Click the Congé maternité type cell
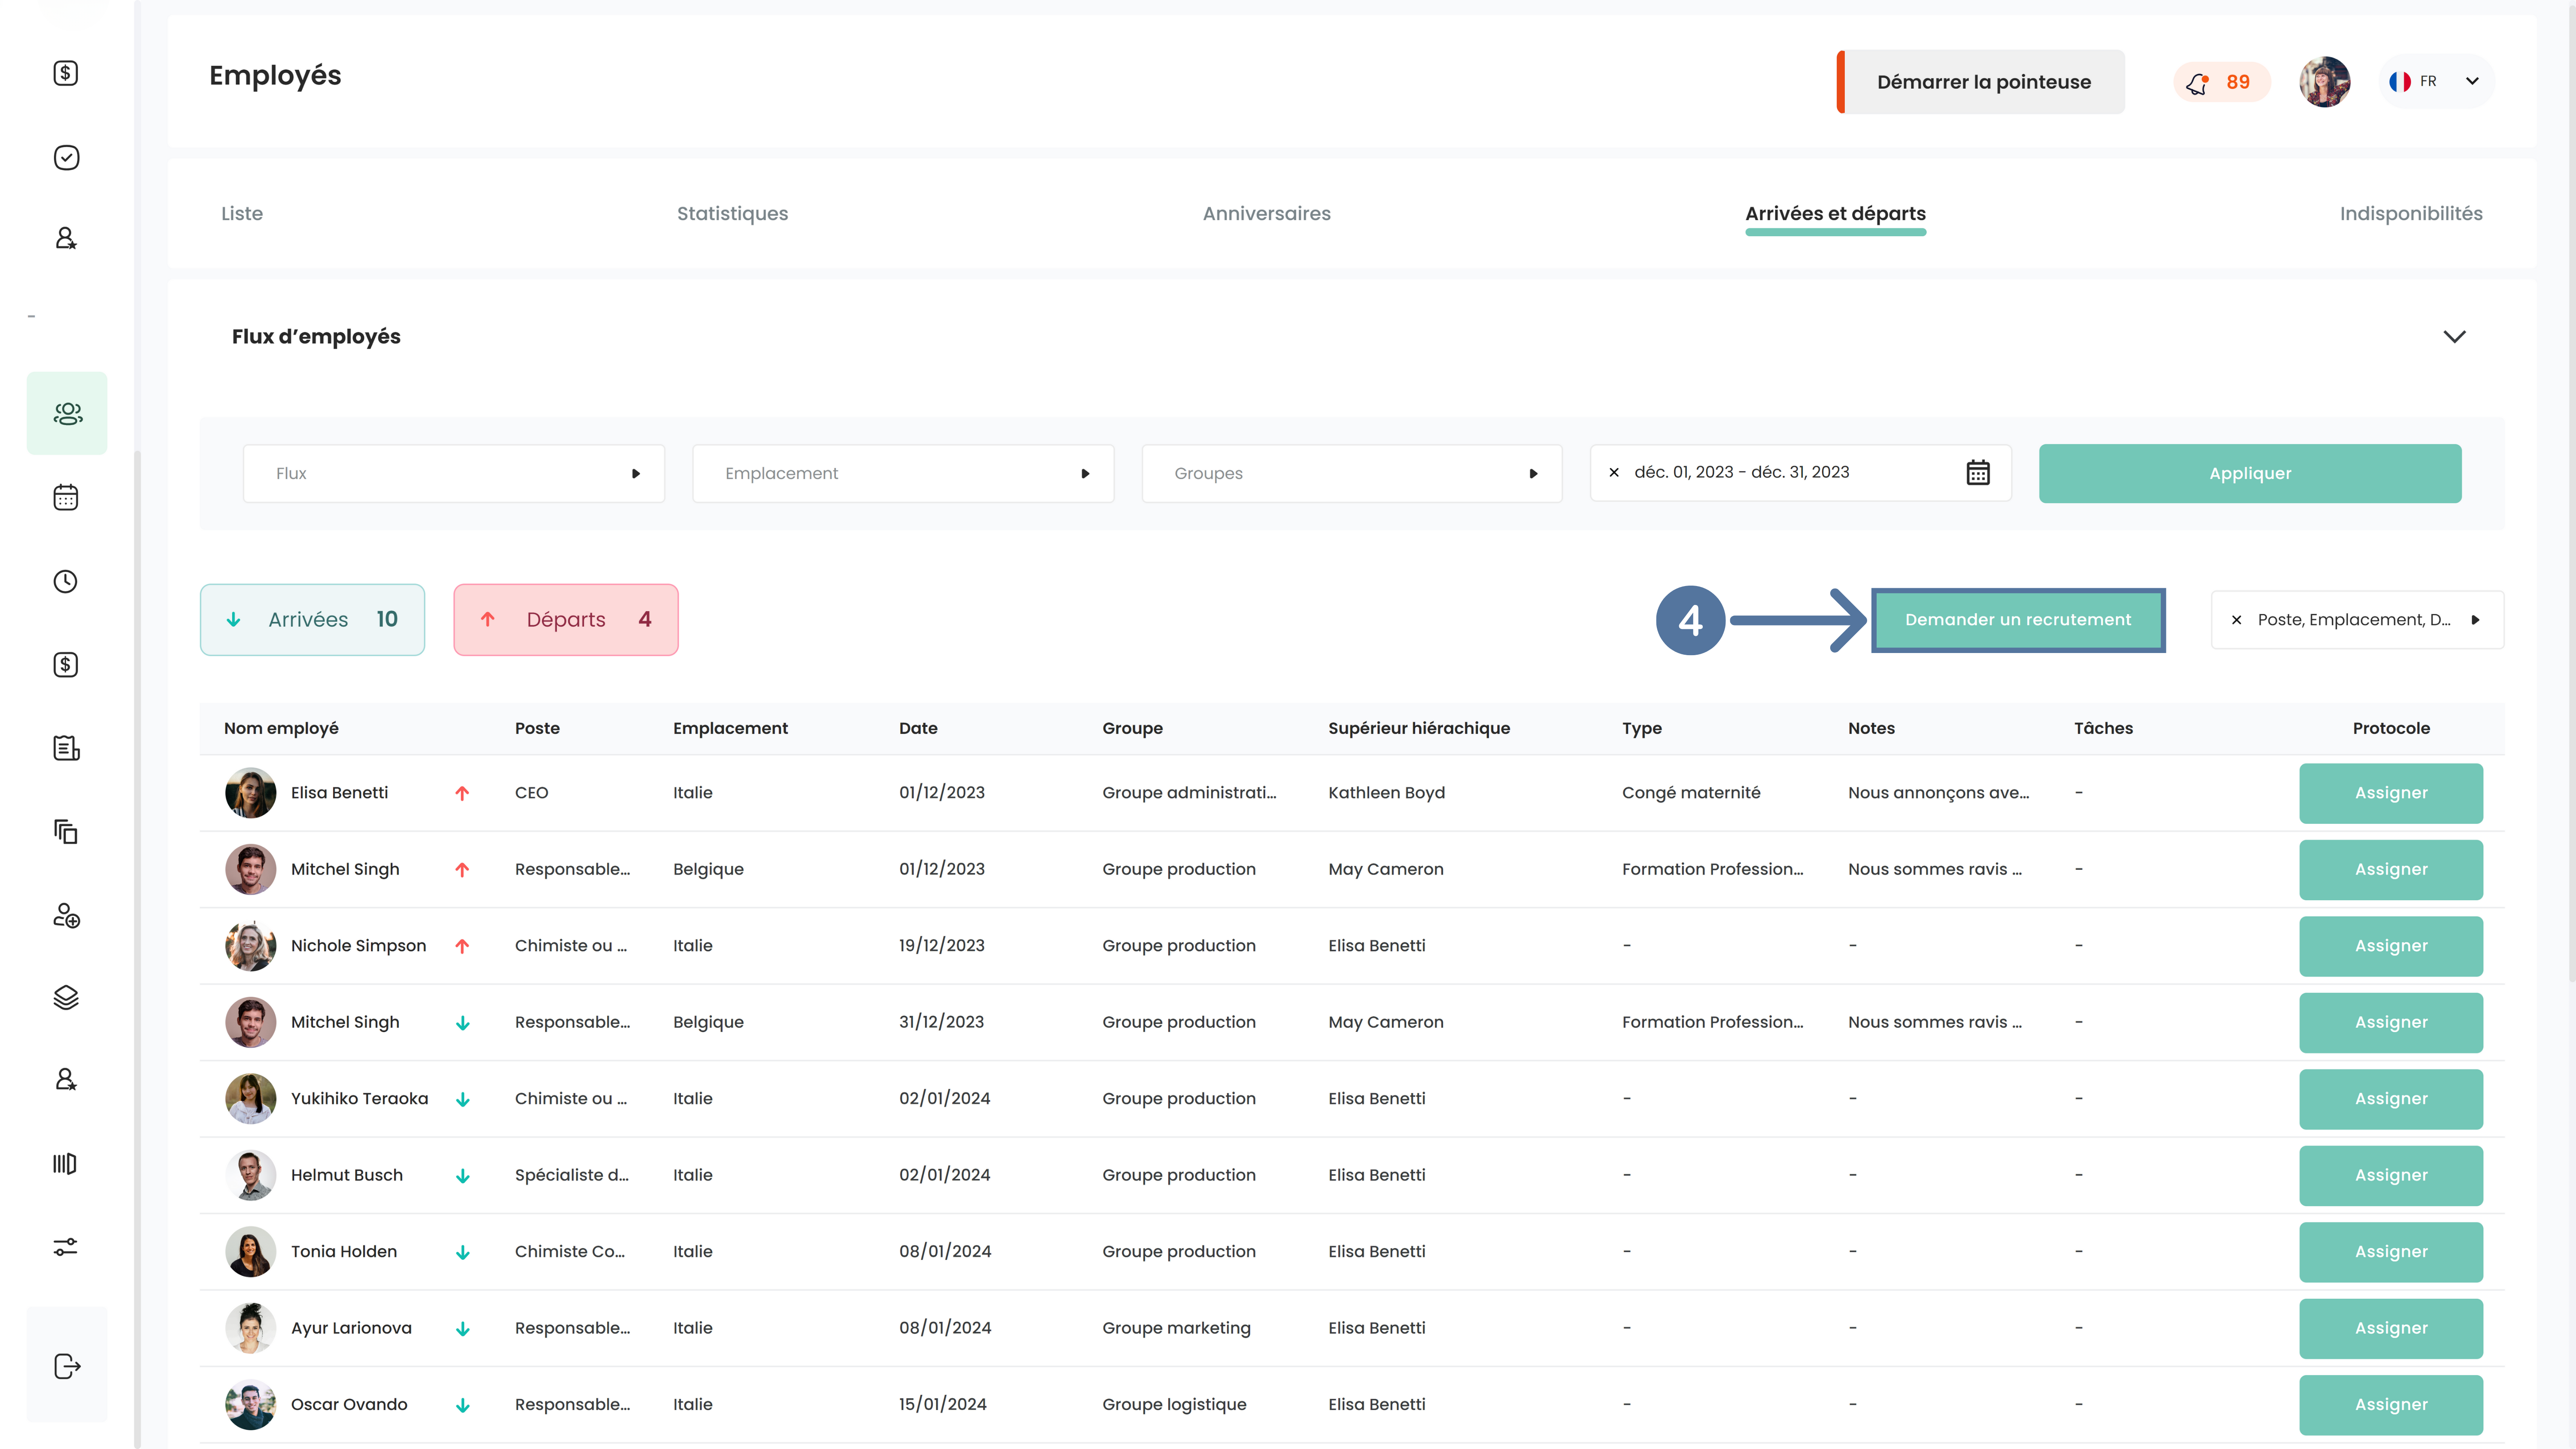Image resolution: width=2576 pixels, height=1449 pixels. (1691, 792)
